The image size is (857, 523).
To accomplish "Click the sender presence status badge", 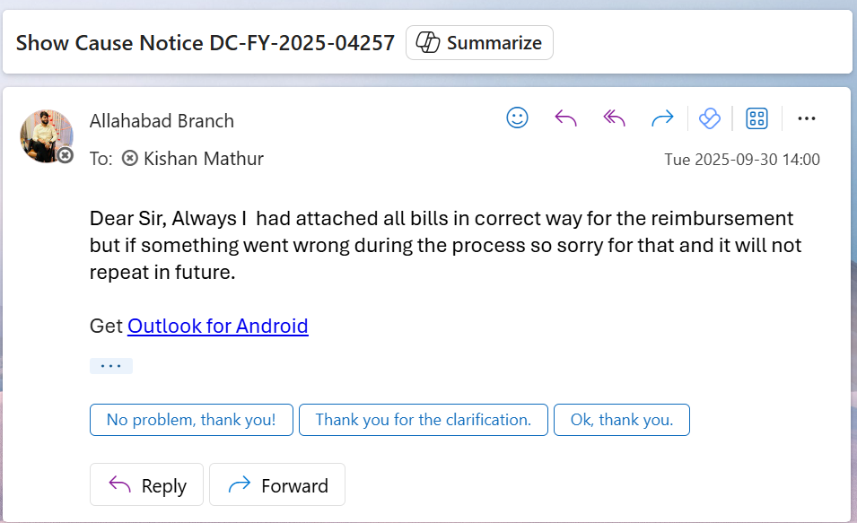I will click(66, 155).
